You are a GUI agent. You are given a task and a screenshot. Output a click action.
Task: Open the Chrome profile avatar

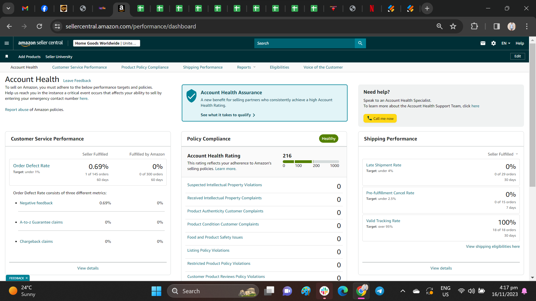point(511,26)
